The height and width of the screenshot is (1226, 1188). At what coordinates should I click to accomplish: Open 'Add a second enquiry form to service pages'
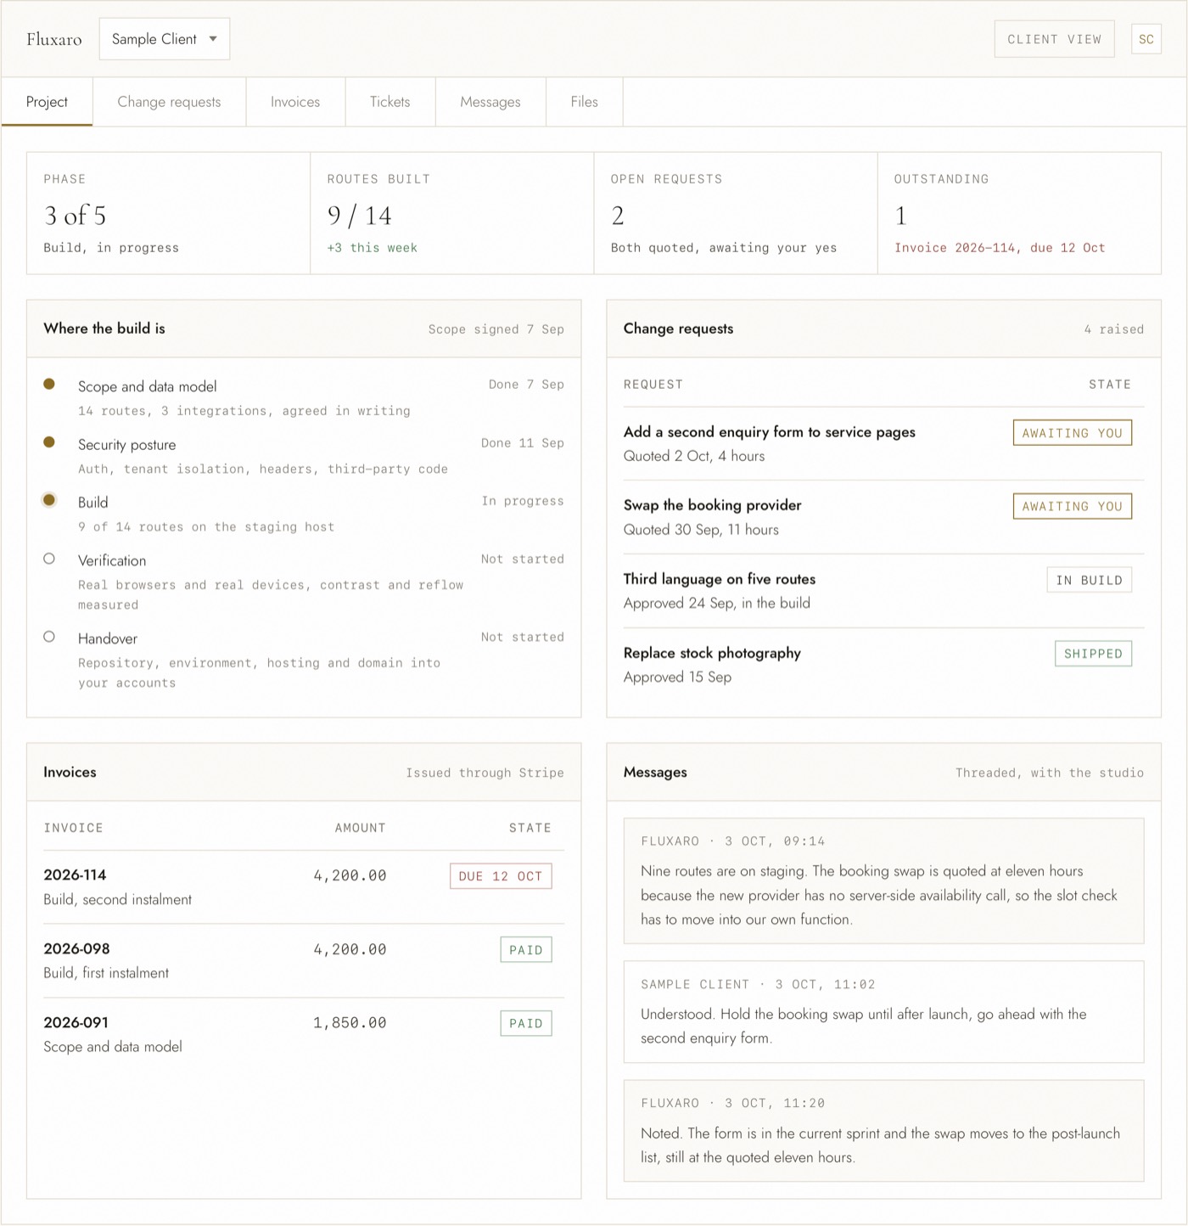pos(883,444)
